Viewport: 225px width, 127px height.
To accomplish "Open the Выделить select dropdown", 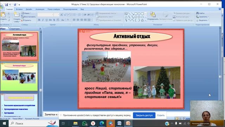I will pyautogui.click(x=202, y=20).
